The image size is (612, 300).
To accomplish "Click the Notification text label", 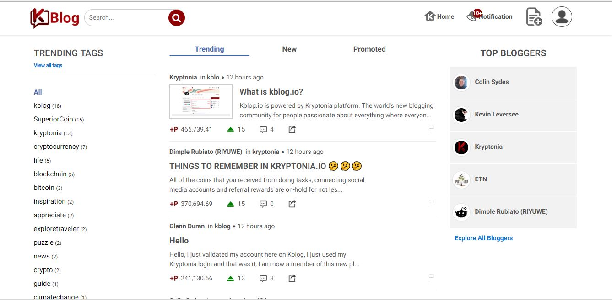I will pos(496,16).
